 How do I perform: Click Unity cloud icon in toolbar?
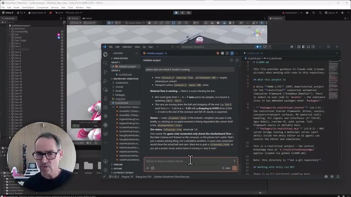[x=307, y=13]
